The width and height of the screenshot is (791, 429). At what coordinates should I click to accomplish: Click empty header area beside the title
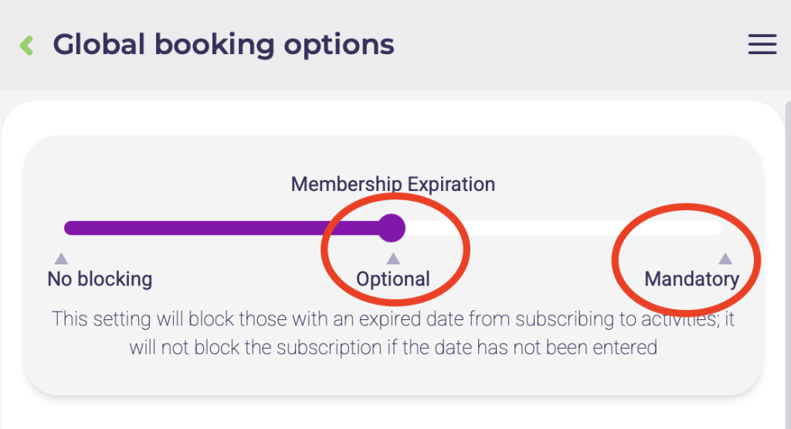click(x=572, y=45)
